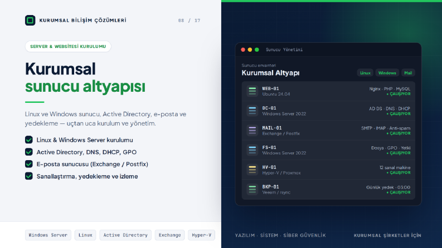Click the Kurumsal Altyapı heading

pos(270,73)
